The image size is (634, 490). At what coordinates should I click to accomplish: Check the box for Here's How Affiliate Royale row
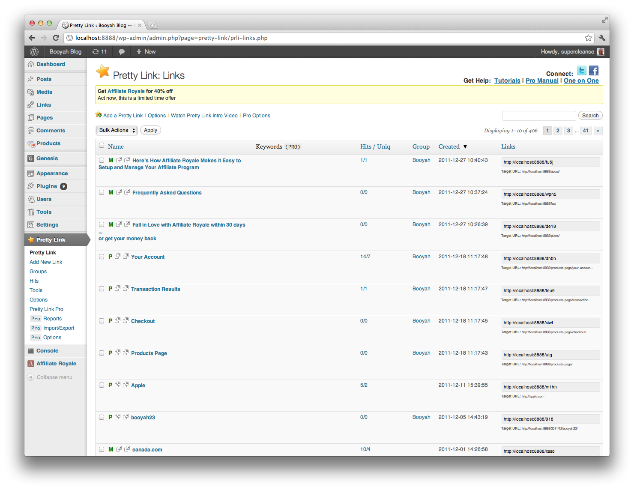(x=102, y=160)
